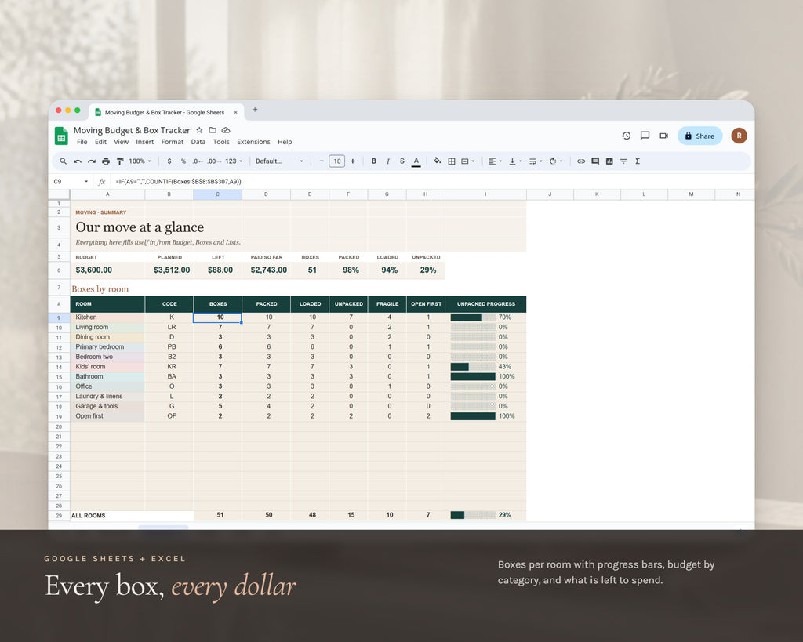Decrease font size with minus button
The image size is (803, 642).
click(x=322, y=161)
